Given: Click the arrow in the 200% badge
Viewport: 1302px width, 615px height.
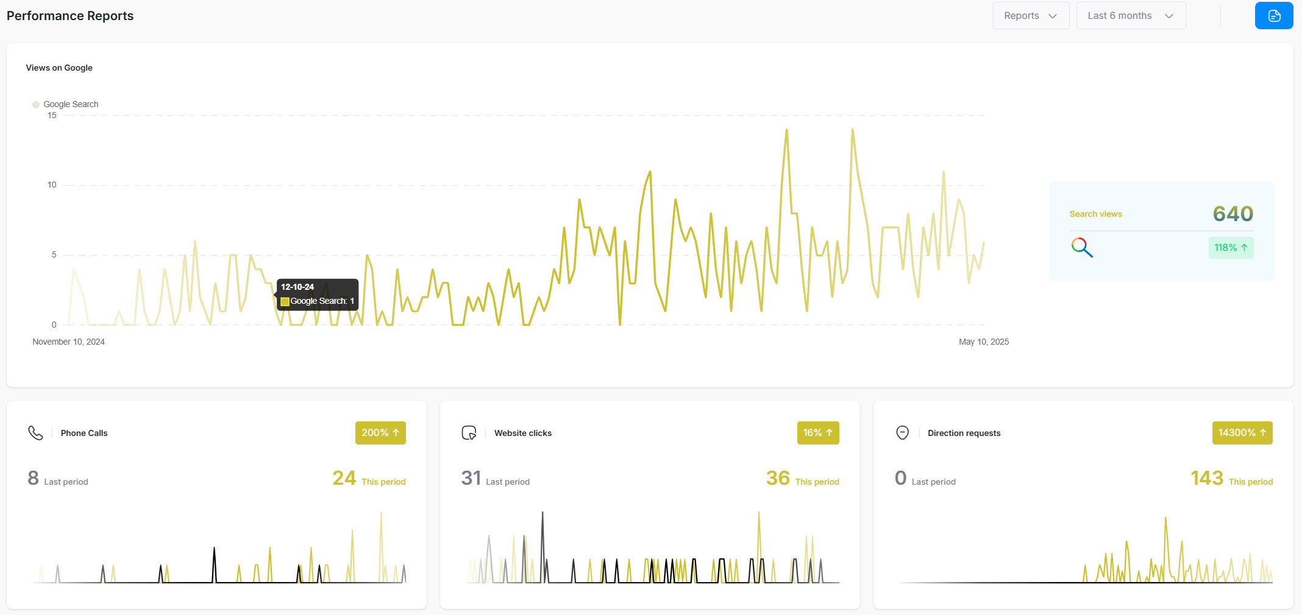Looking at the screenshot, I should coord(396,433).
